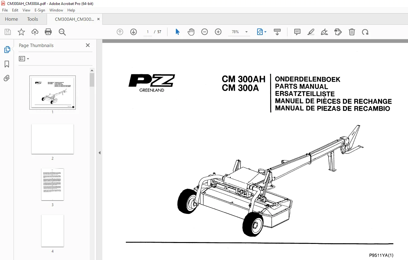Image resolution: width=408 pixels, height=260 pixels.
Task: Click the thumbnails panel scrollbar handle
Action: coord(92,80)
